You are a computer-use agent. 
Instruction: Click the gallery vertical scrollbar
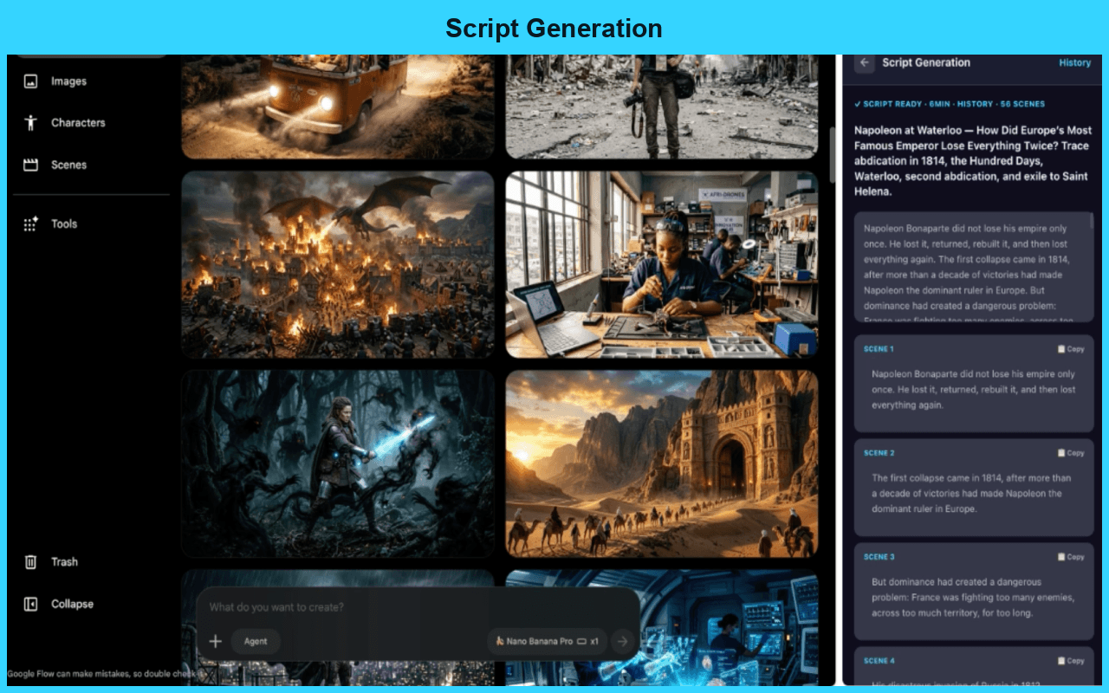(833, 156)
